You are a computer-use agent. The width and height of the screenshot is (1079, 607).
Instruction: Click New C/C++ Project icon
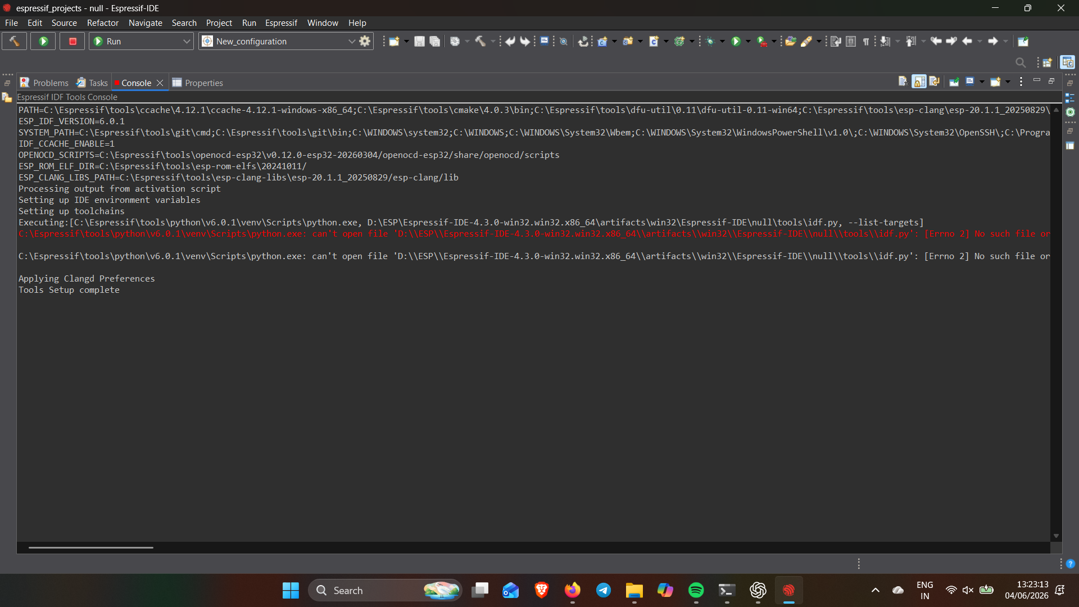(x=602, y=41)
